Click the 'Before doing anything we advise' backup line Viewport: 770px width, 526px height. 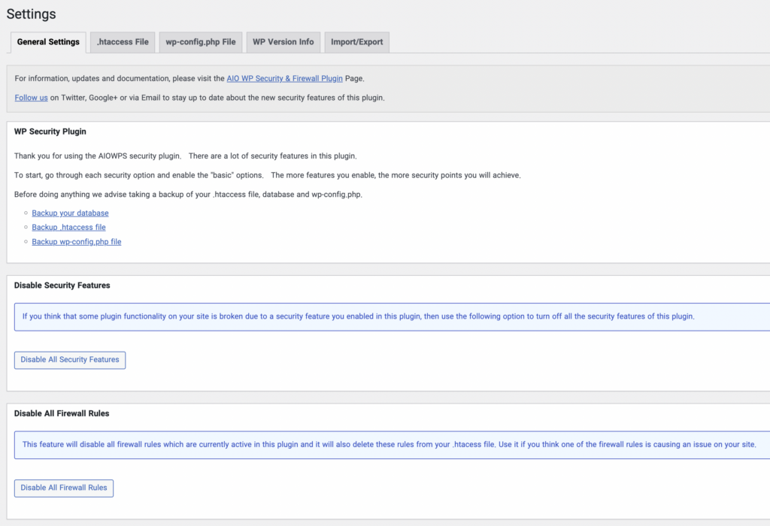pos(188,195)
